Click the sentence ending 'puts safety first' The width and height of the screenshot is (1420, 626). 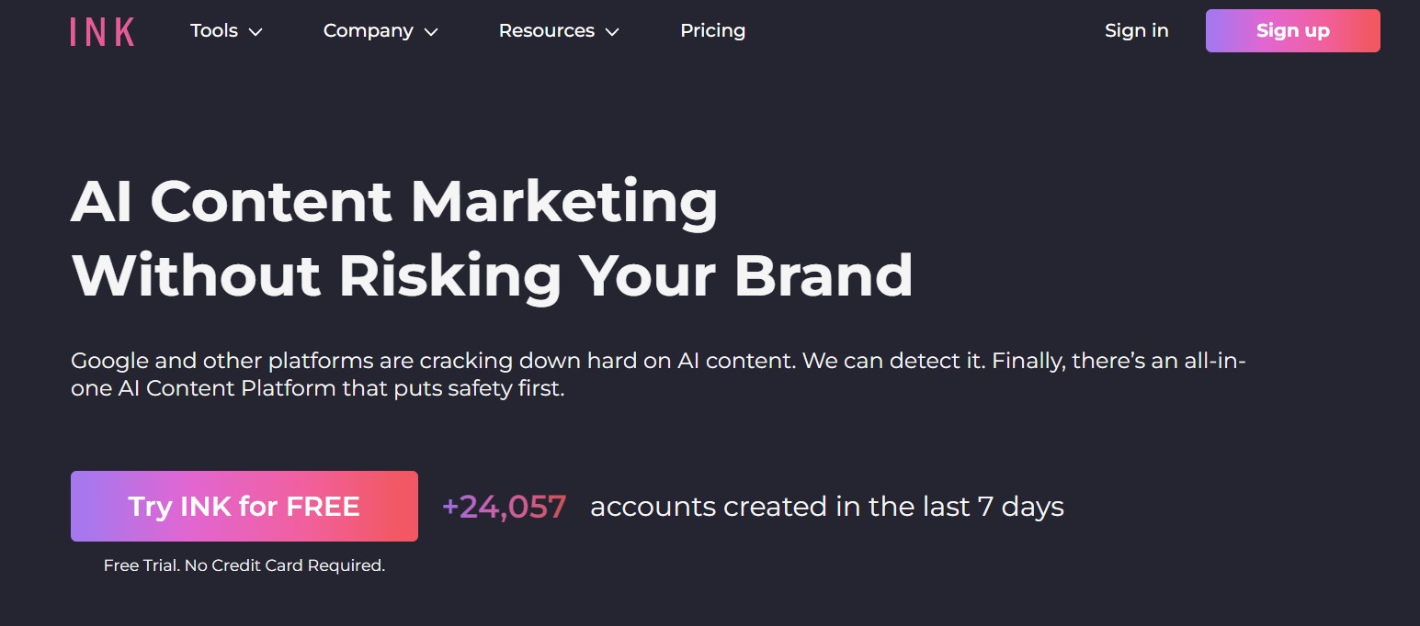(317, 389)
